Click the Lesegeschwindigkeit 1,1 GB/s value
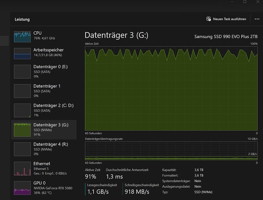Image resolution: width=263 pixels, height=200 pixels. point(98,192)
